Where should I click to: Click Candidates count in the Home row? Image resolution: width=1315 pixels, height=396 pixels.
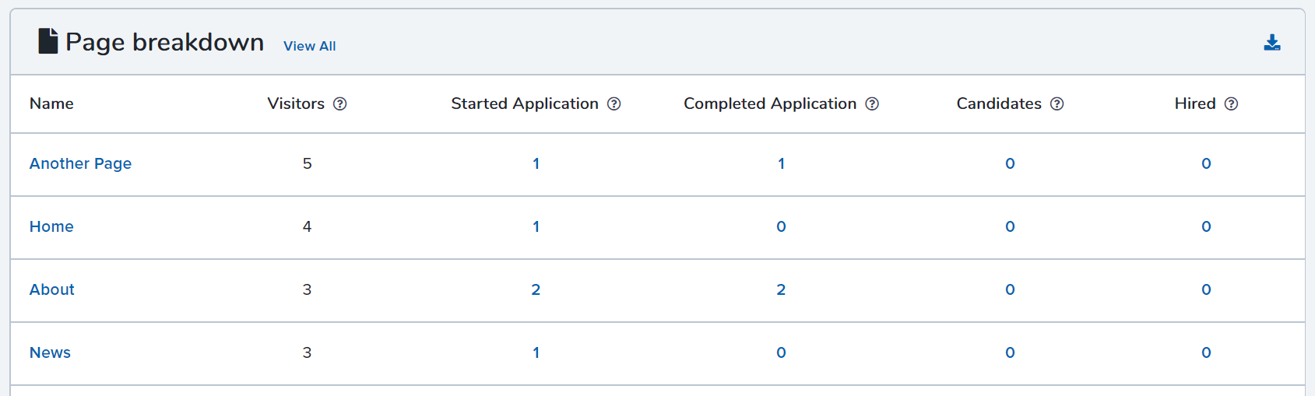[1010, 226]
